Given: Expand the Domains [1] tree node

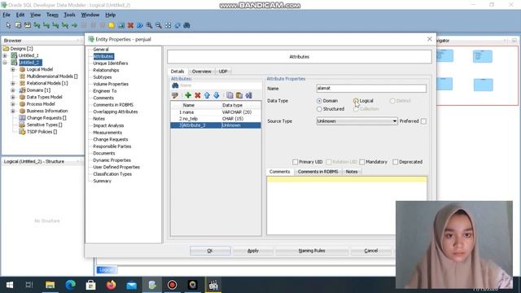Looking at the screenshot, I should coord(13,90).
